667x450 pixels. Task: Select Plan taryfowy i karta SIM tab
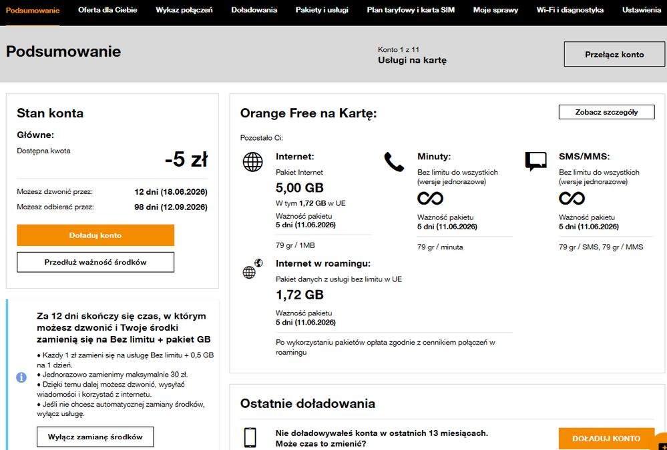(x=411, y=10)
